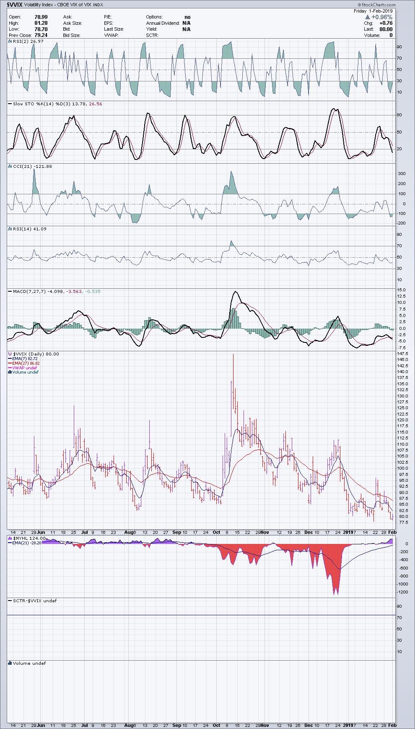
Task: Click the blue EMA(7) line swatch
Action: coord(10,359)
